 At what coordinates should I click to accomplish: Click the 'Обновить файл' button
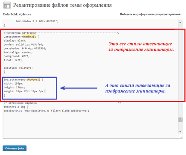[x=15, y=148]
